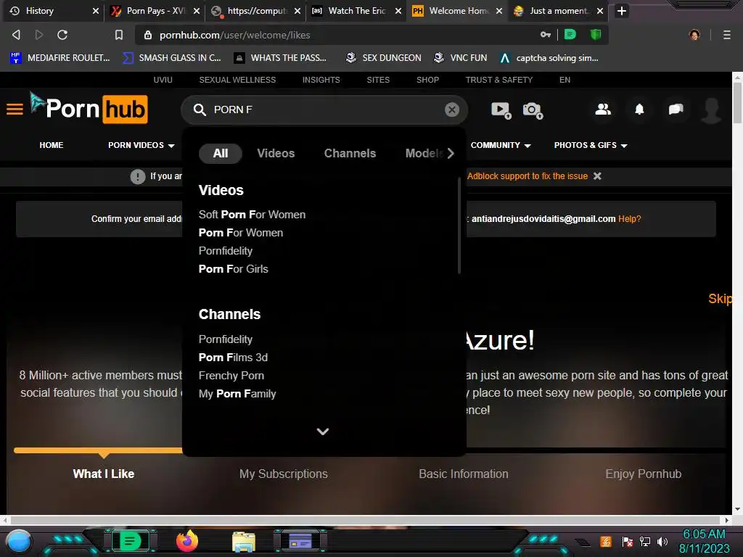Switch to the 'Watch The Eric' browser tab
Viewport: 743px width, 557px height.
click(x=357, y=11)
